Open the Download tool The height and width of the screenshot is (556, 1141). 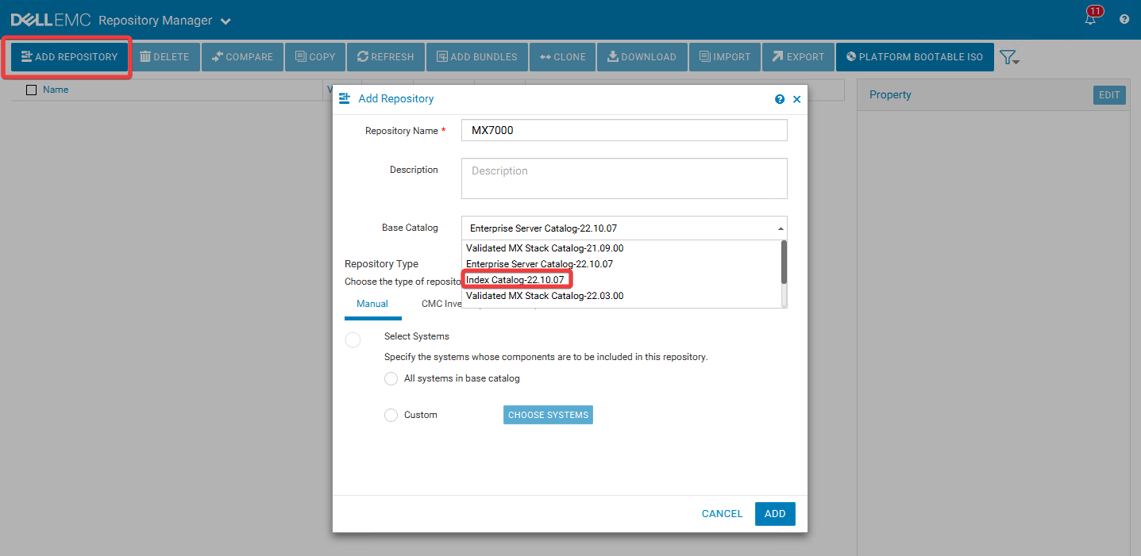pyautogui.click(x=611, y=56)
